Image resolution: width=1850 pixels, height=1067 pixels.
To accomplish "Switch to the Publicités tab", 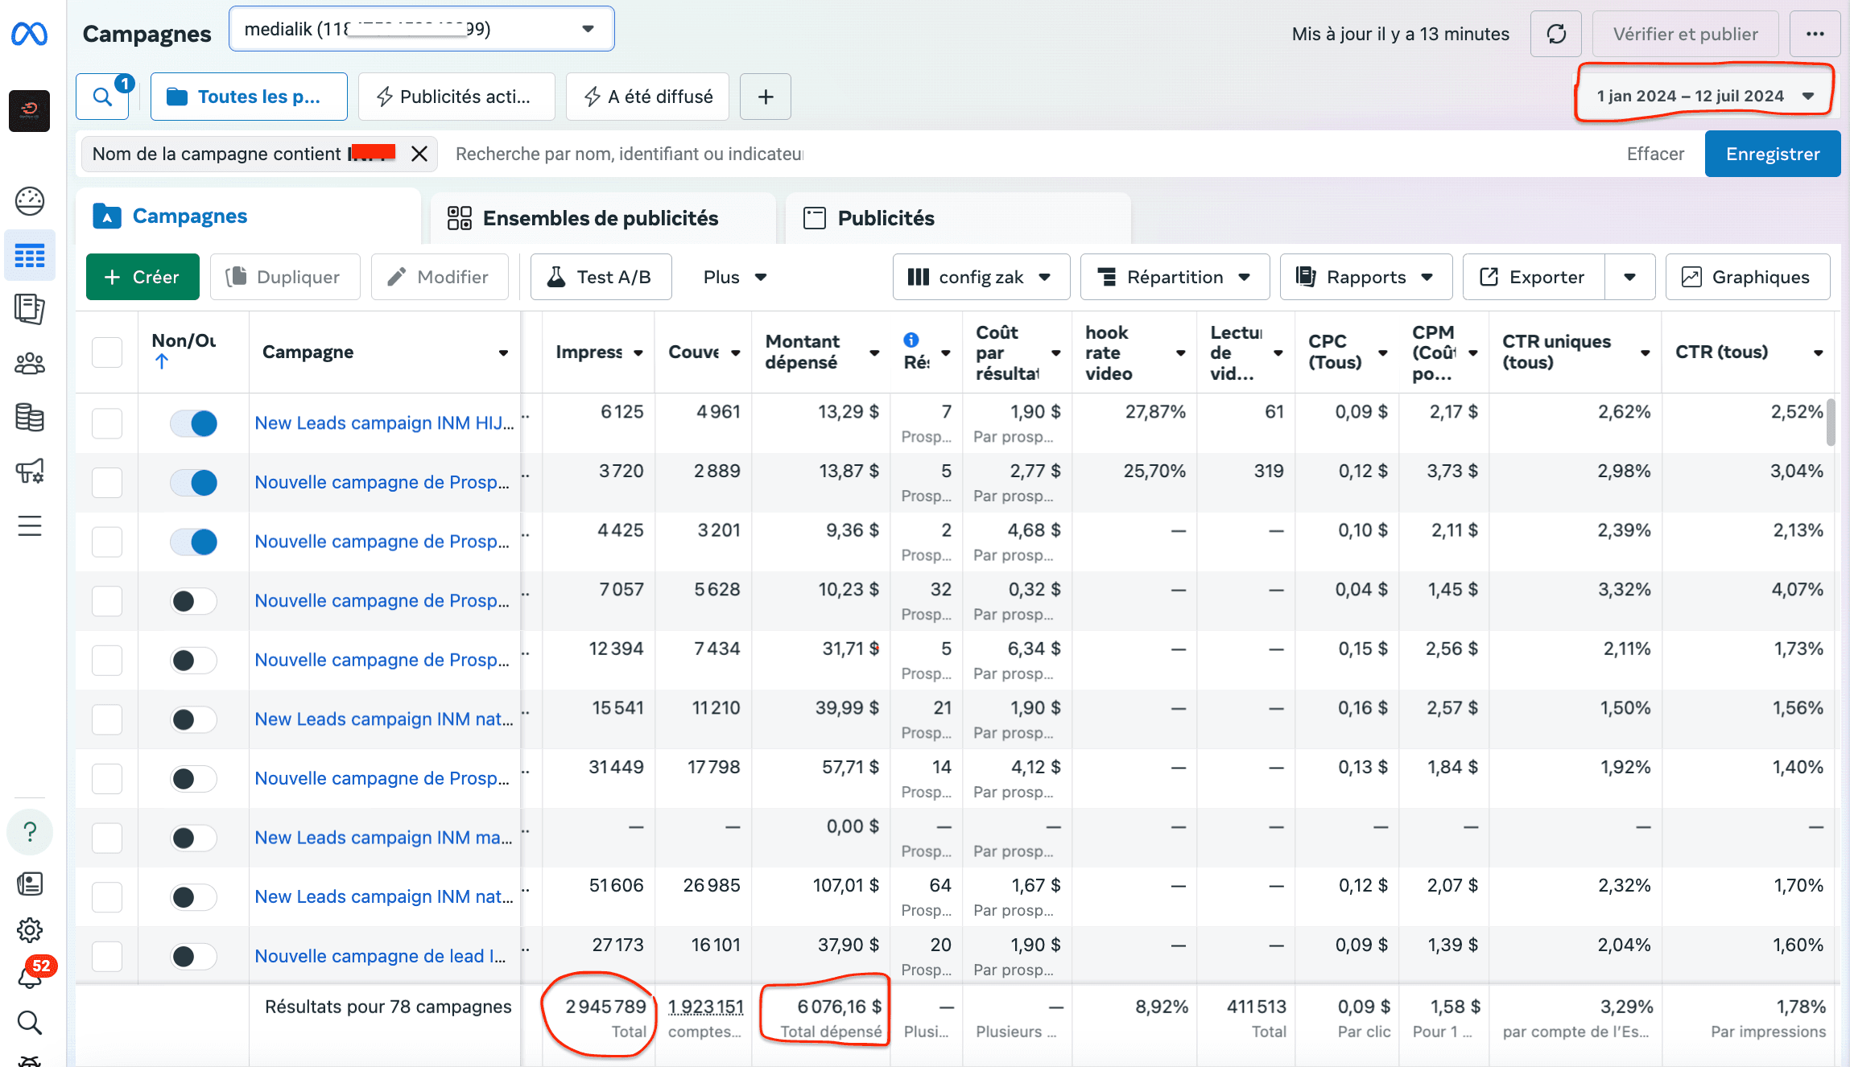I will 886,218.
